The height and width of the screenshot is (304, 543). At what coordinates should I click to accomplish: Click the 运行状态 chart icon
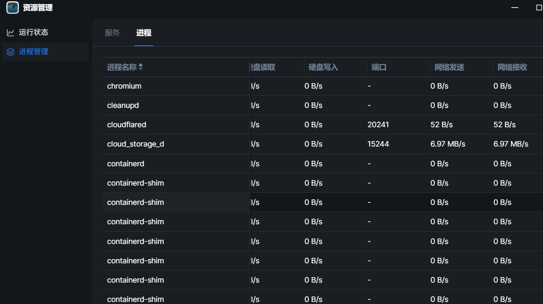point(10,32)
